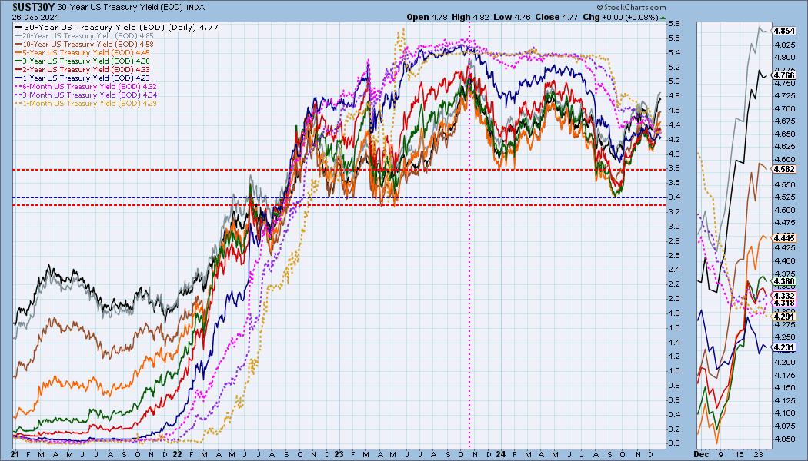Click the 3.8 label on main y-axis
Screen dimensions: 808x461
click(x=673, y=168)
